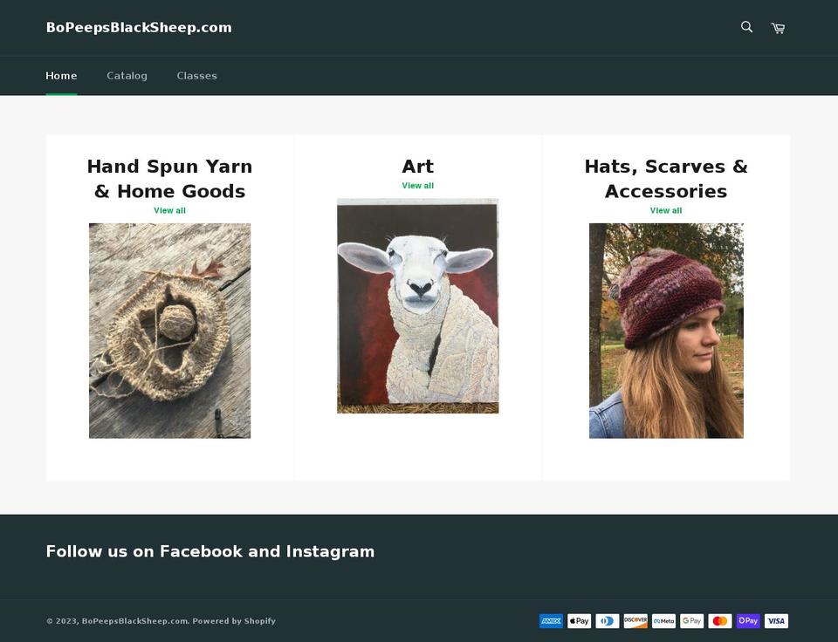
Task: Click the Shop Pay payment icon
Action: pyautogui.click(x=748, y=621)
